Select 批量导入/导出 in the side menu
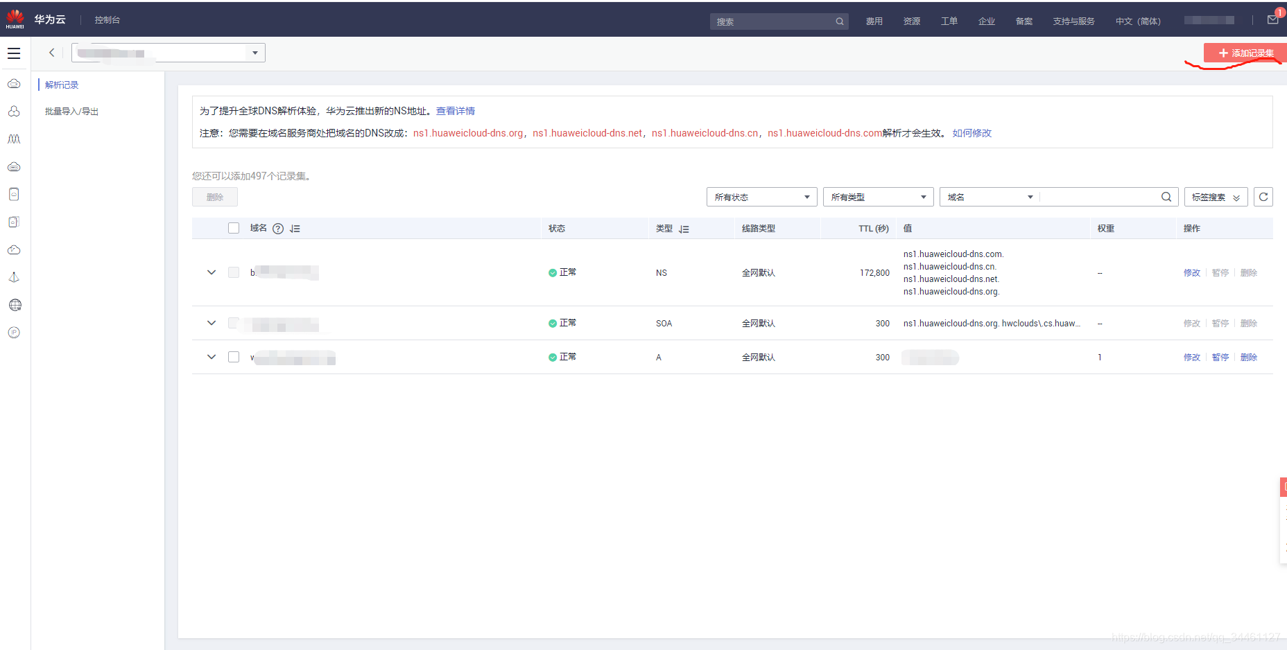Image resolution: width=1287 pixels, height=650 pixels. tap(71, 111)
